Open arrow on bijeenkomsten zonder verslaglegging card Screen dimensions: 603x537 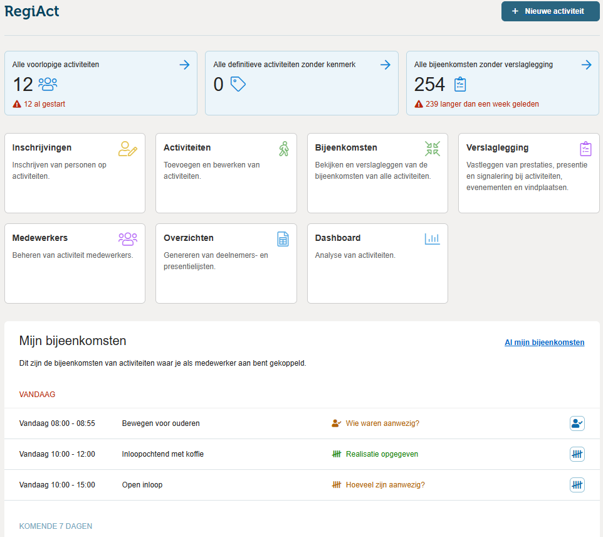click(x=587, y=65)
